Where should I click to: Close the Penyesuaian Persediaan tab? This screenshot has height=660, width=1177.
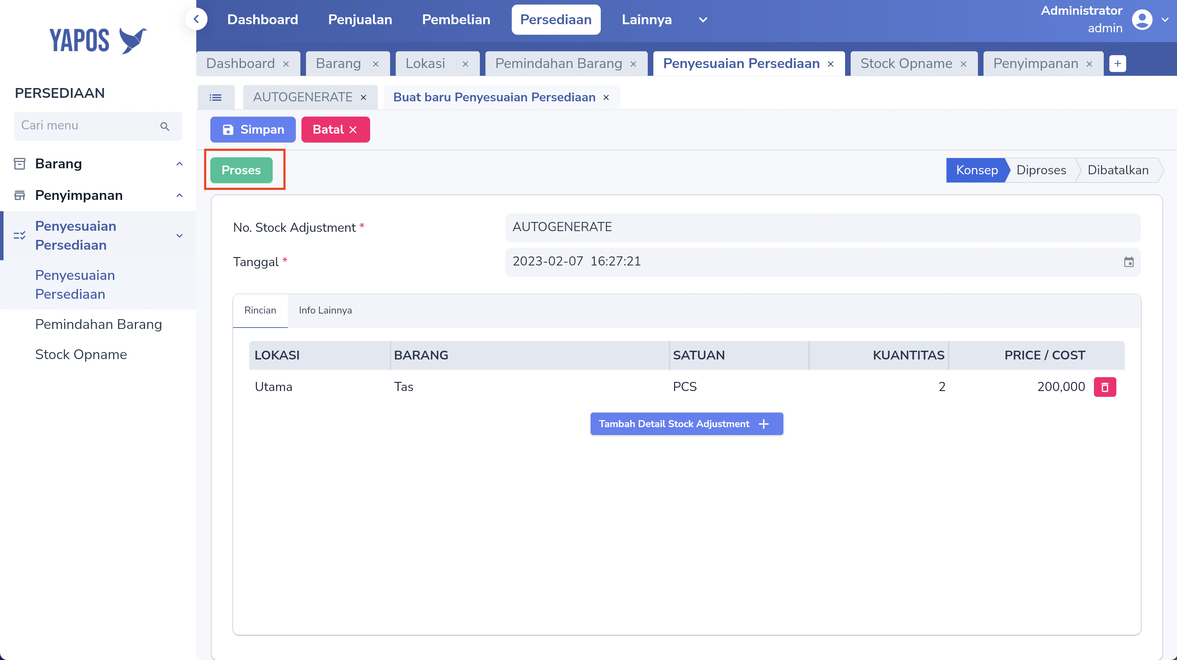[831, 64]
